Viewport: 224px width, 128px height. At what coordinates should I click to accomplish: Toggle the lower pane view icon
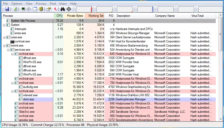click(x=35, y=9)
